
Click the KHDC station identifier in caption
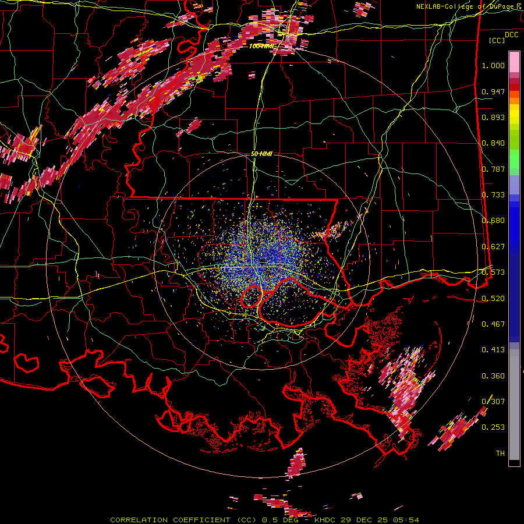tap(325, 520)
